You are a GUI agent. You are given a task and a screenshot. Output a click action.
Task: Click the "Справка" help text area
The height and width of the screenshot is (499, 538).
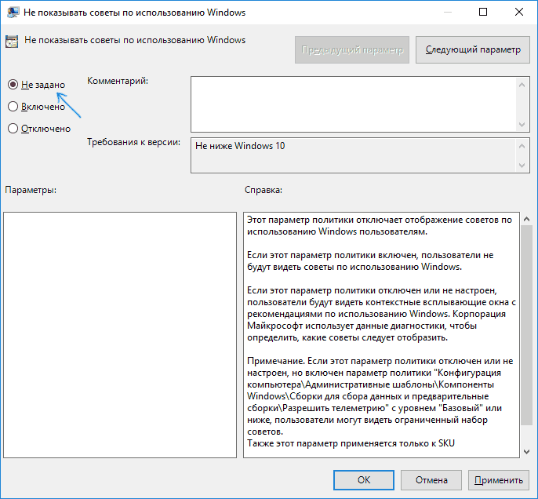pos(381,334)
